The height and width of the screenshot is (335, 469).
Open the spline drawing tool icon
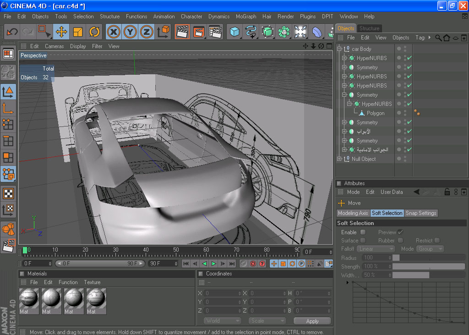point(251,32)
